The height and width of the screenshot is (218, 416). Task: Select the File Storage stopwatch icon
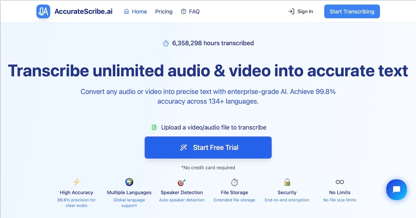point(234,182)
